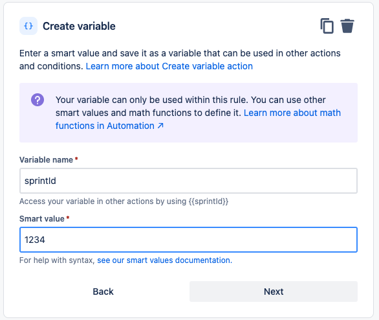The height and width of the screenshot is (320, 379).
Task: Open the math functions in Automation link
Action: click(198, 119)
